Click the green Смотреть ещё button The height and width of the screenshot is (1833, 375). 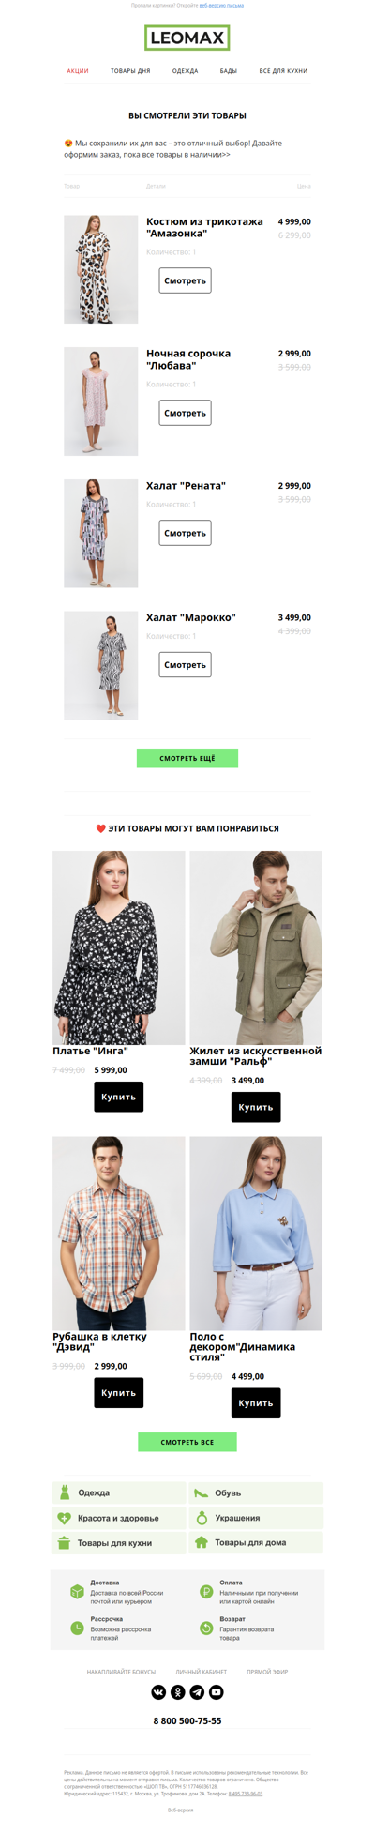point(187,758)
